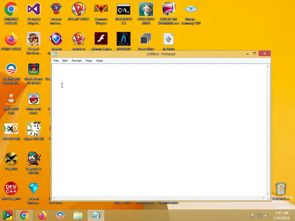Click the volume speaker tray icon
The image size is (295, 221).
point(266,215)
